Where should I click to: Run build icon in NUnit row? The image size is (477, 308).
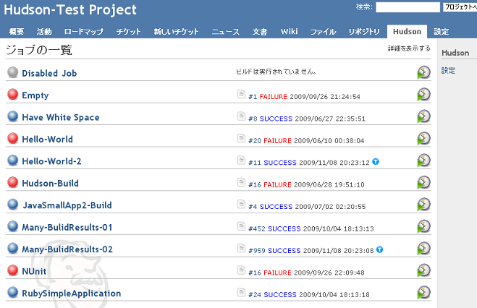tap(423, 270)
